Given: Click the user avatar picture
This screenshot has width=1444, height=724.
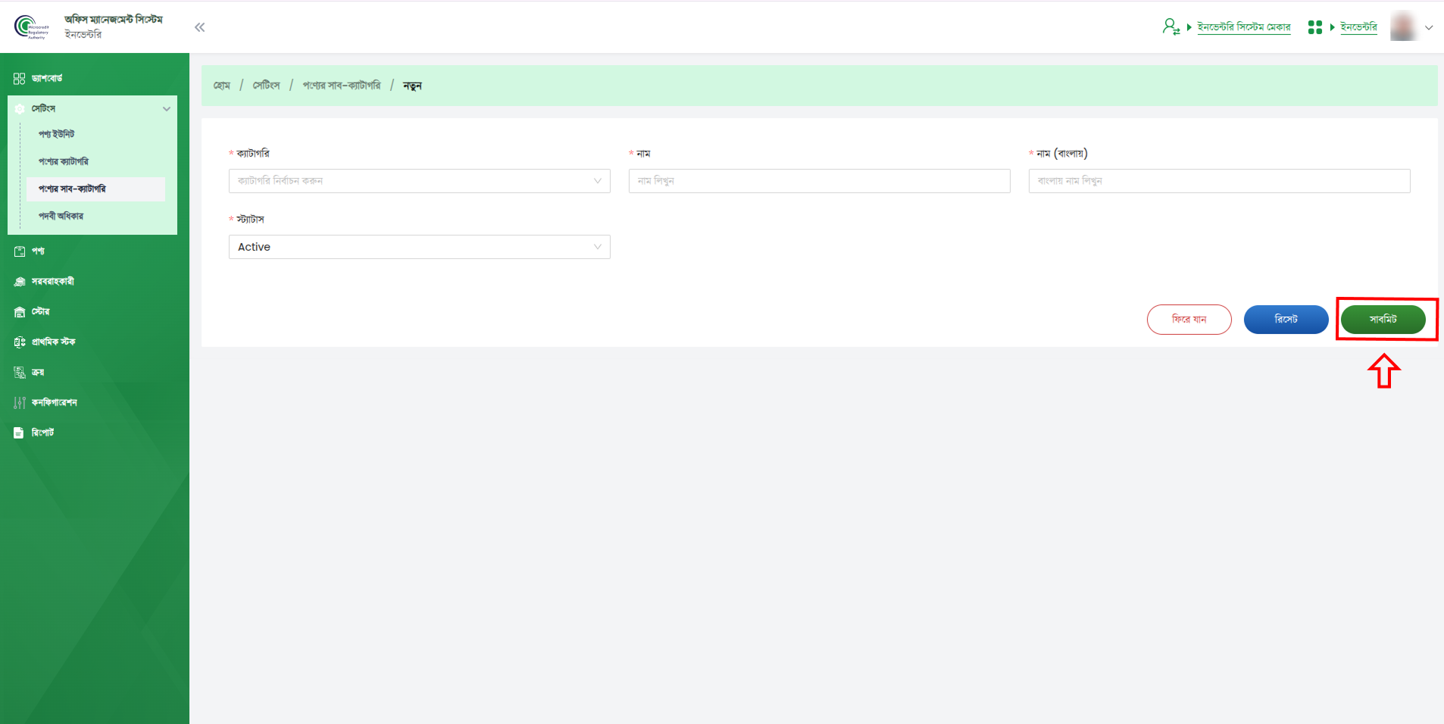Looking at the screenshot, I should coord(1404,27).
